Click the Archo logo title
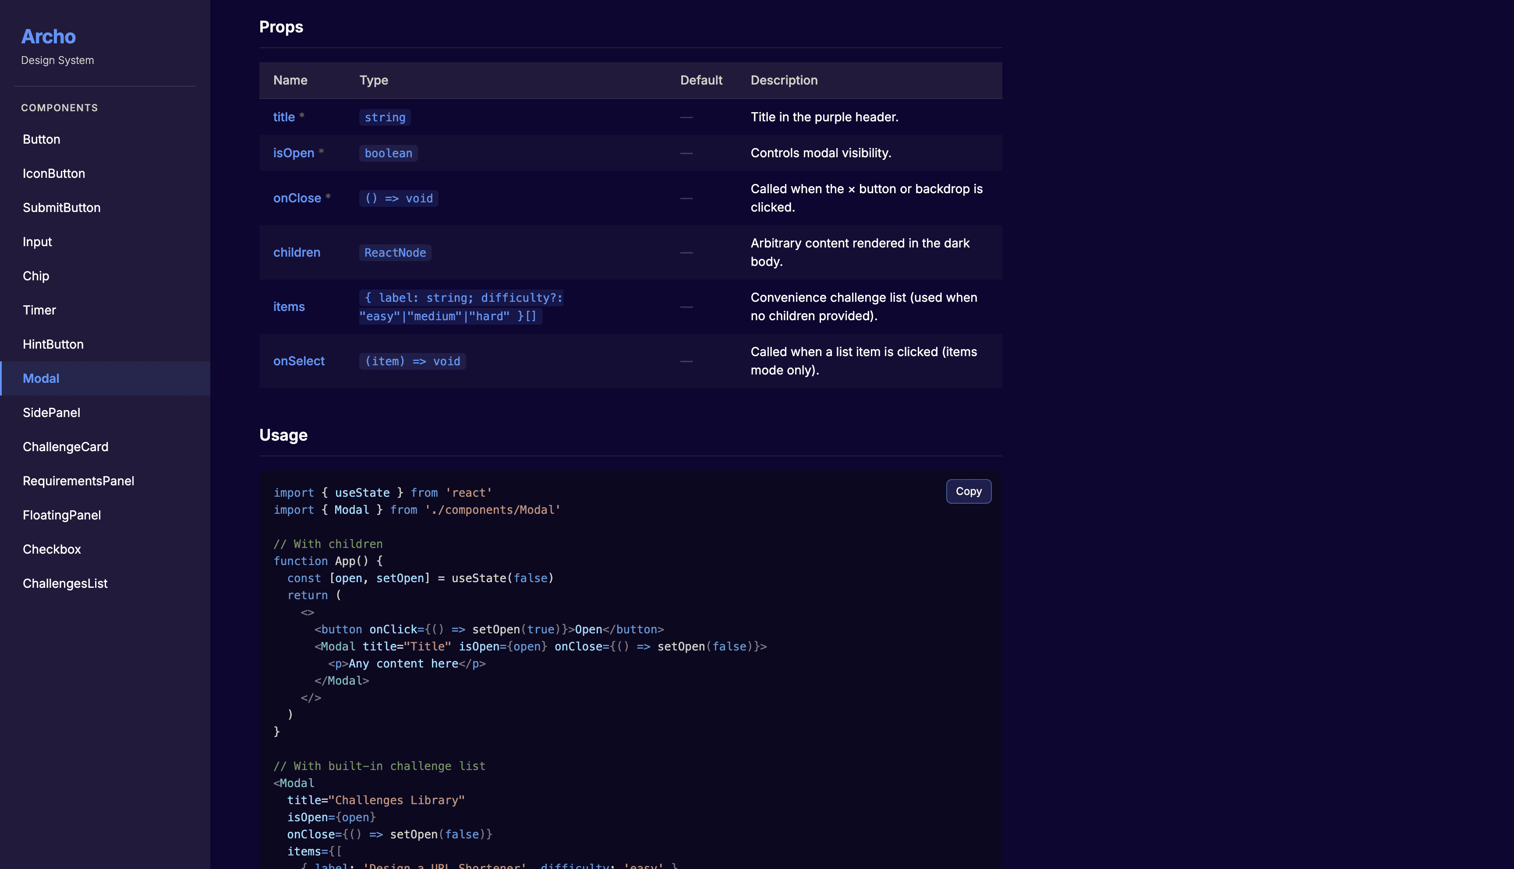This screenshot has width=1514, height=869. point(48,36)
